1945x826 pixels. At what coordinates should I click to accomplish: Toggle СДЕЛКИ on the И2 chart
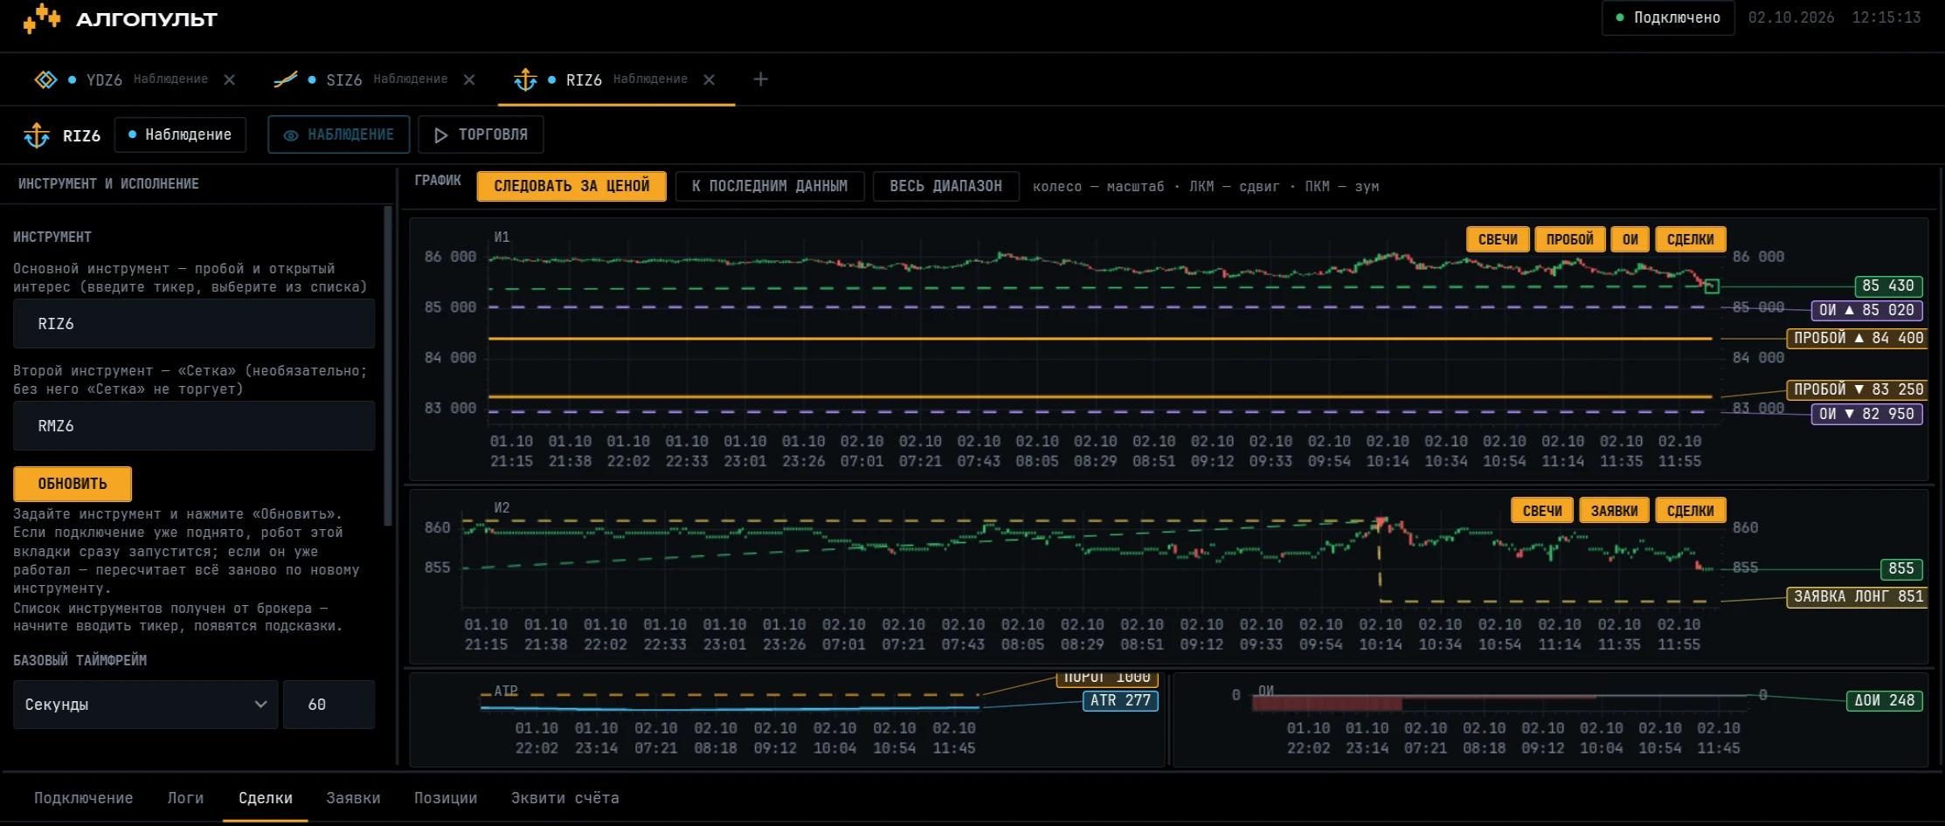[x=1690, y=511]
